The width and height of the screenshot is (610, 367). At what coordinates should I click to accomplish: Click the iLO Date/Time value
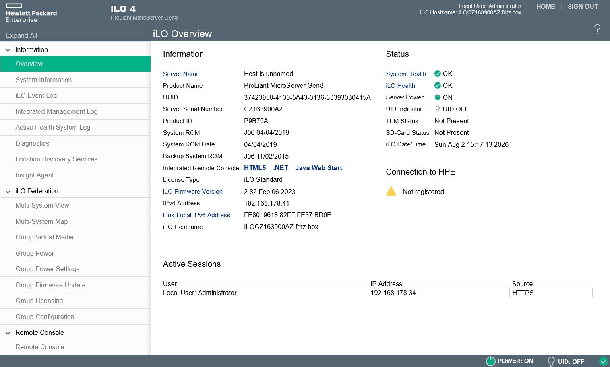471,144
